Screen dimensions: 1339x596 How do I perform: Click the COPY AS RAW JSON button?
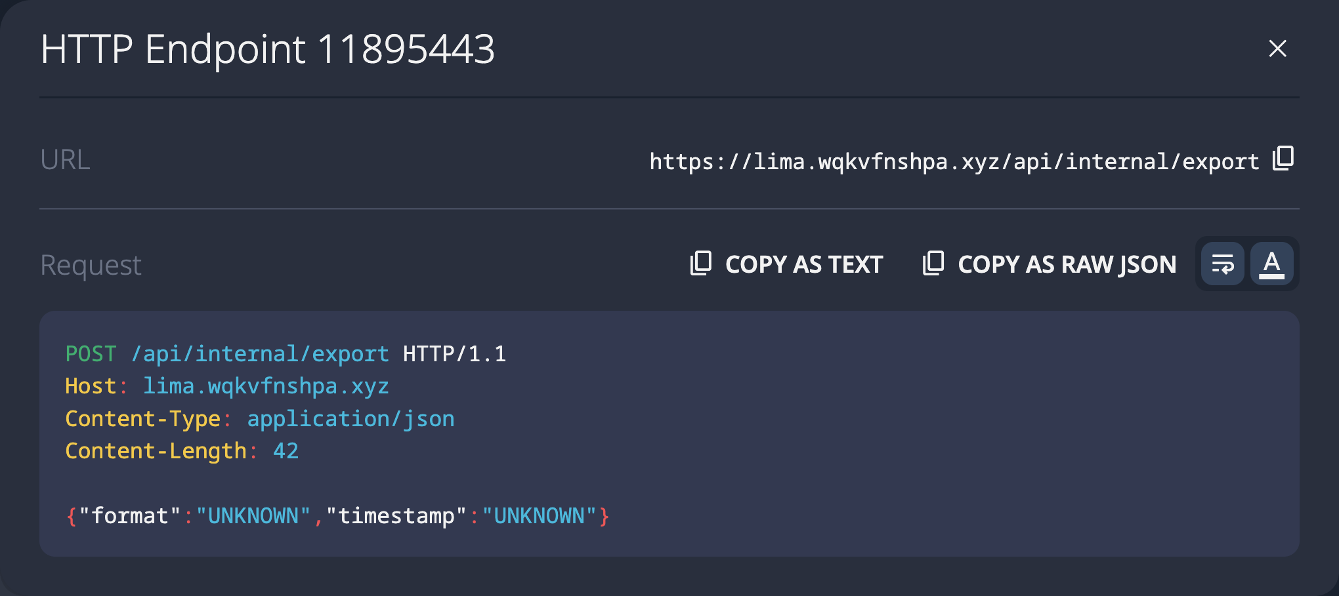point(1050,264)
